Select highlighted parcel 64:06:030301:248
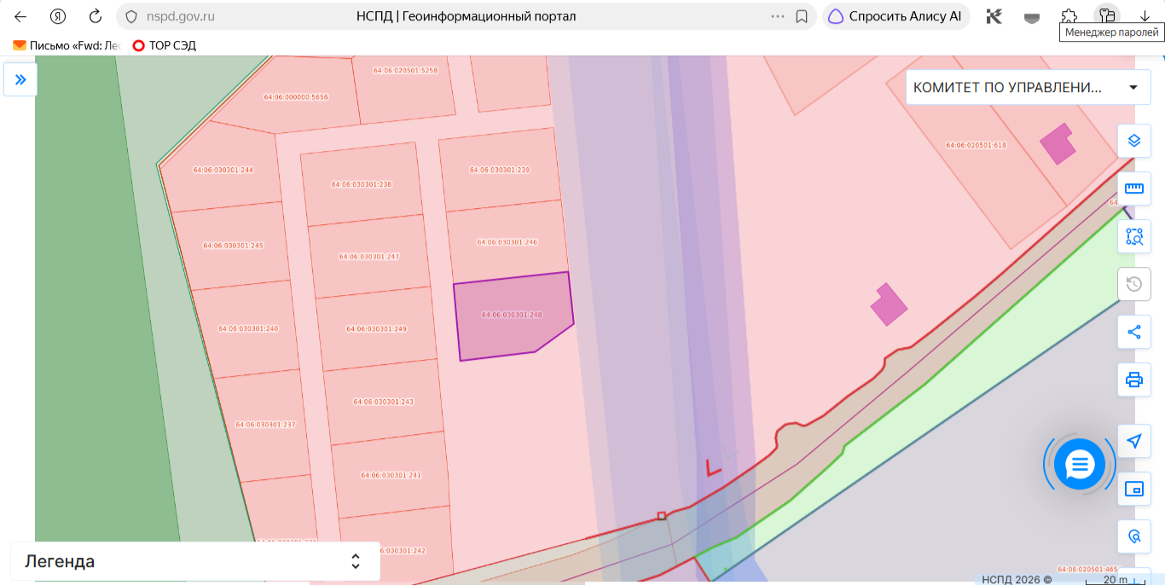The image size is (1165, 585). 513,316
